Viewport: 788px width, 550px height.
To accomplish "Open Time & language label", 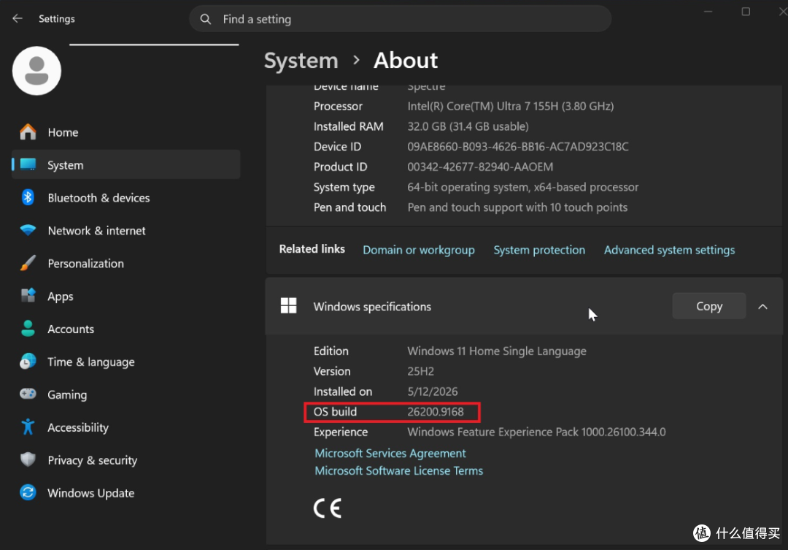I will (91, 362).
